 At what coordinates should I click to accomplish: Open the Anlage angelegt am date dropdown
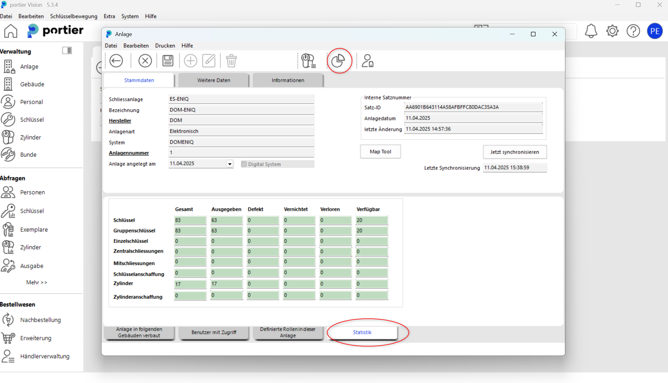pos(230,164)
